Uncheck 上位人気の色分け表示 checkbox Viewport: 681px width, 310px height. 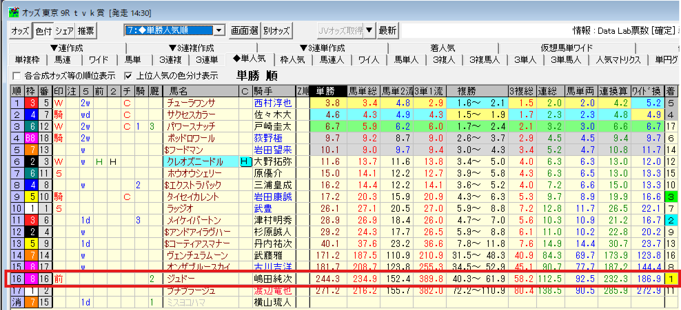click(x=128, y=76)
